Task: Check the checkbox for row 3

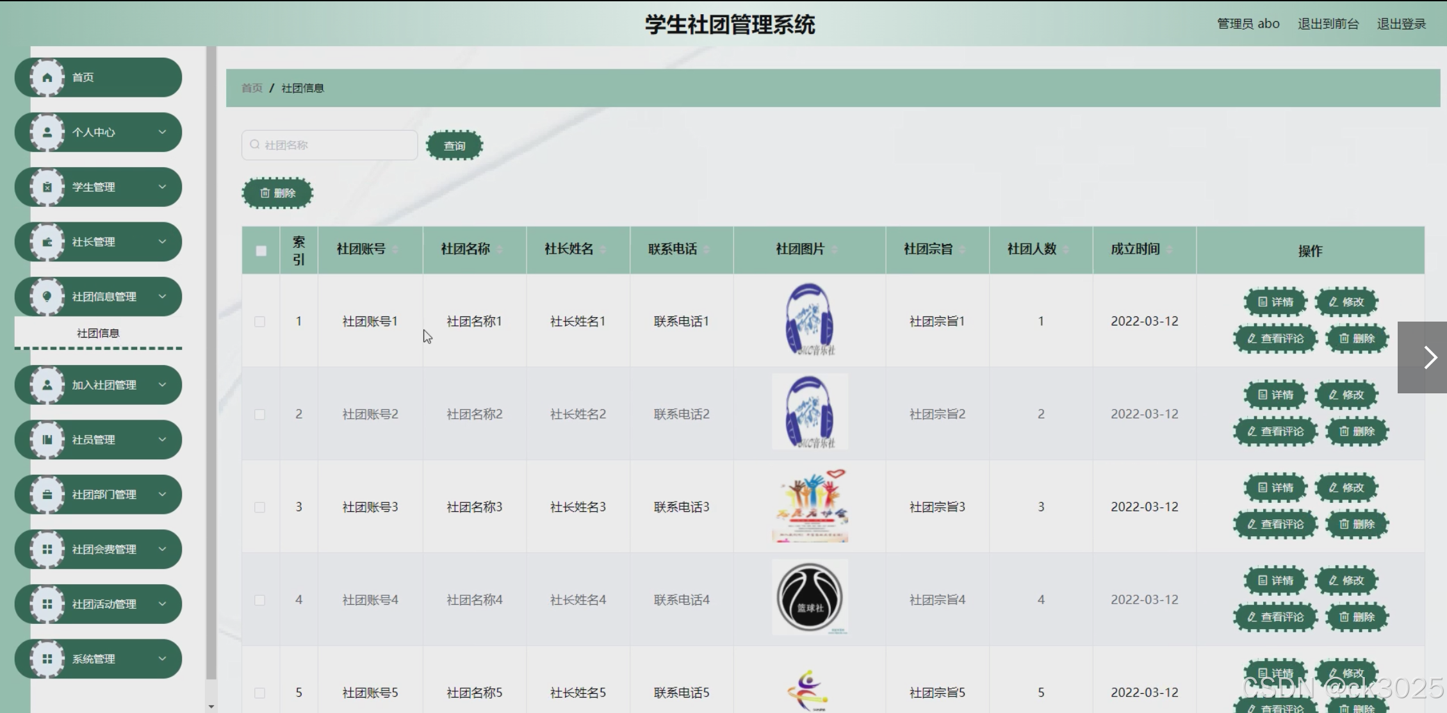Action: point(259,507)
